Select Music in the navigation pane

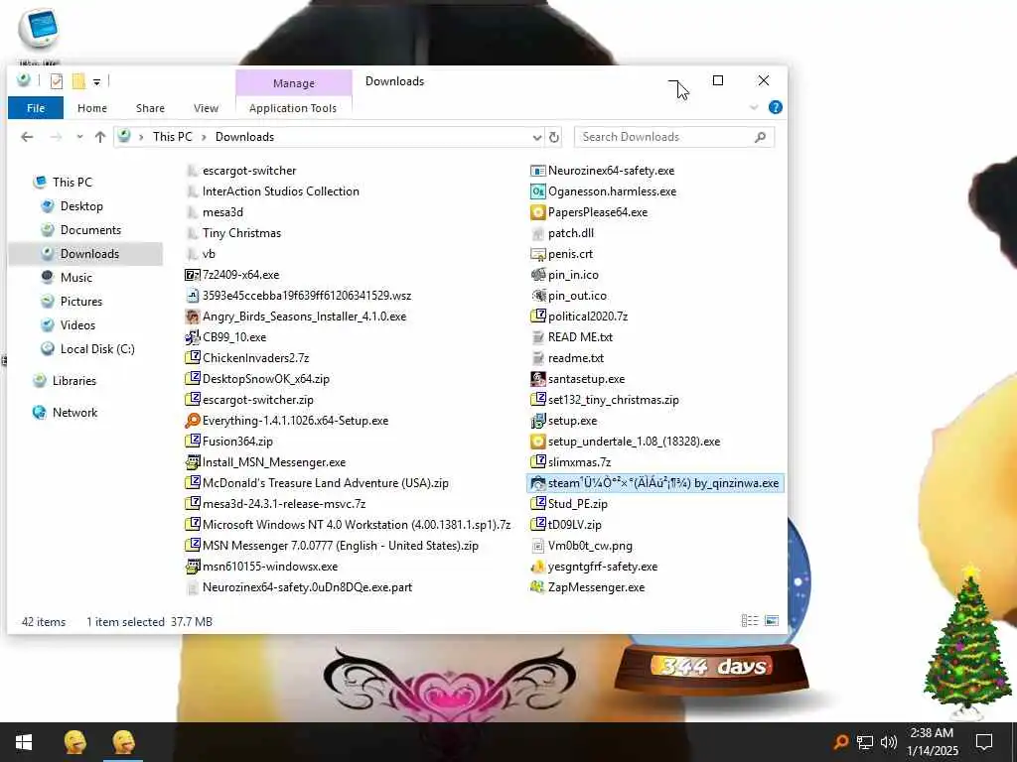click(x=75, y=278)
